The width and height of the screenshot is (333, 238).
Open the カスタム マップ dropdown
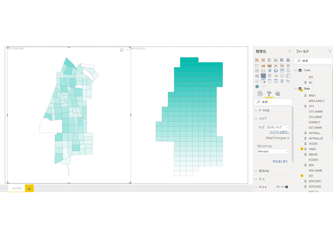tap(277, 128)
